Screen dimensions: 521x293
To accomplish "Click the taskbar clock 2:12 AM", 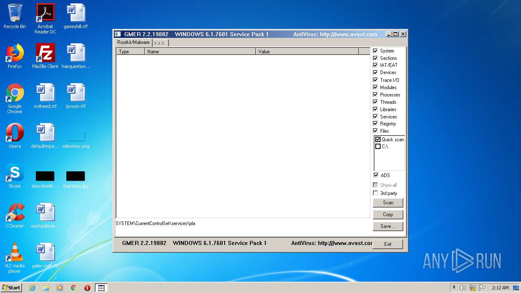I will [500, 288].
